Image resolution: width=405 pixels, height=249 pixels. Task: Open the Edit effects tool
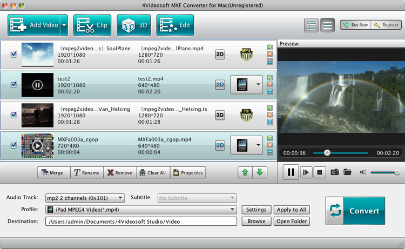click(175, 25)
